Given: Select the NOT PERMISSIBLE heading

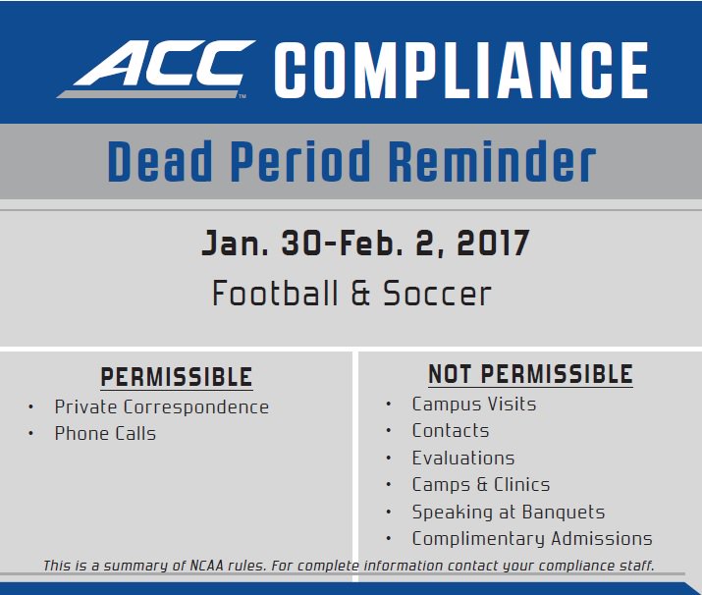Looking at the screenshot, I should click(x=530, y=374).
